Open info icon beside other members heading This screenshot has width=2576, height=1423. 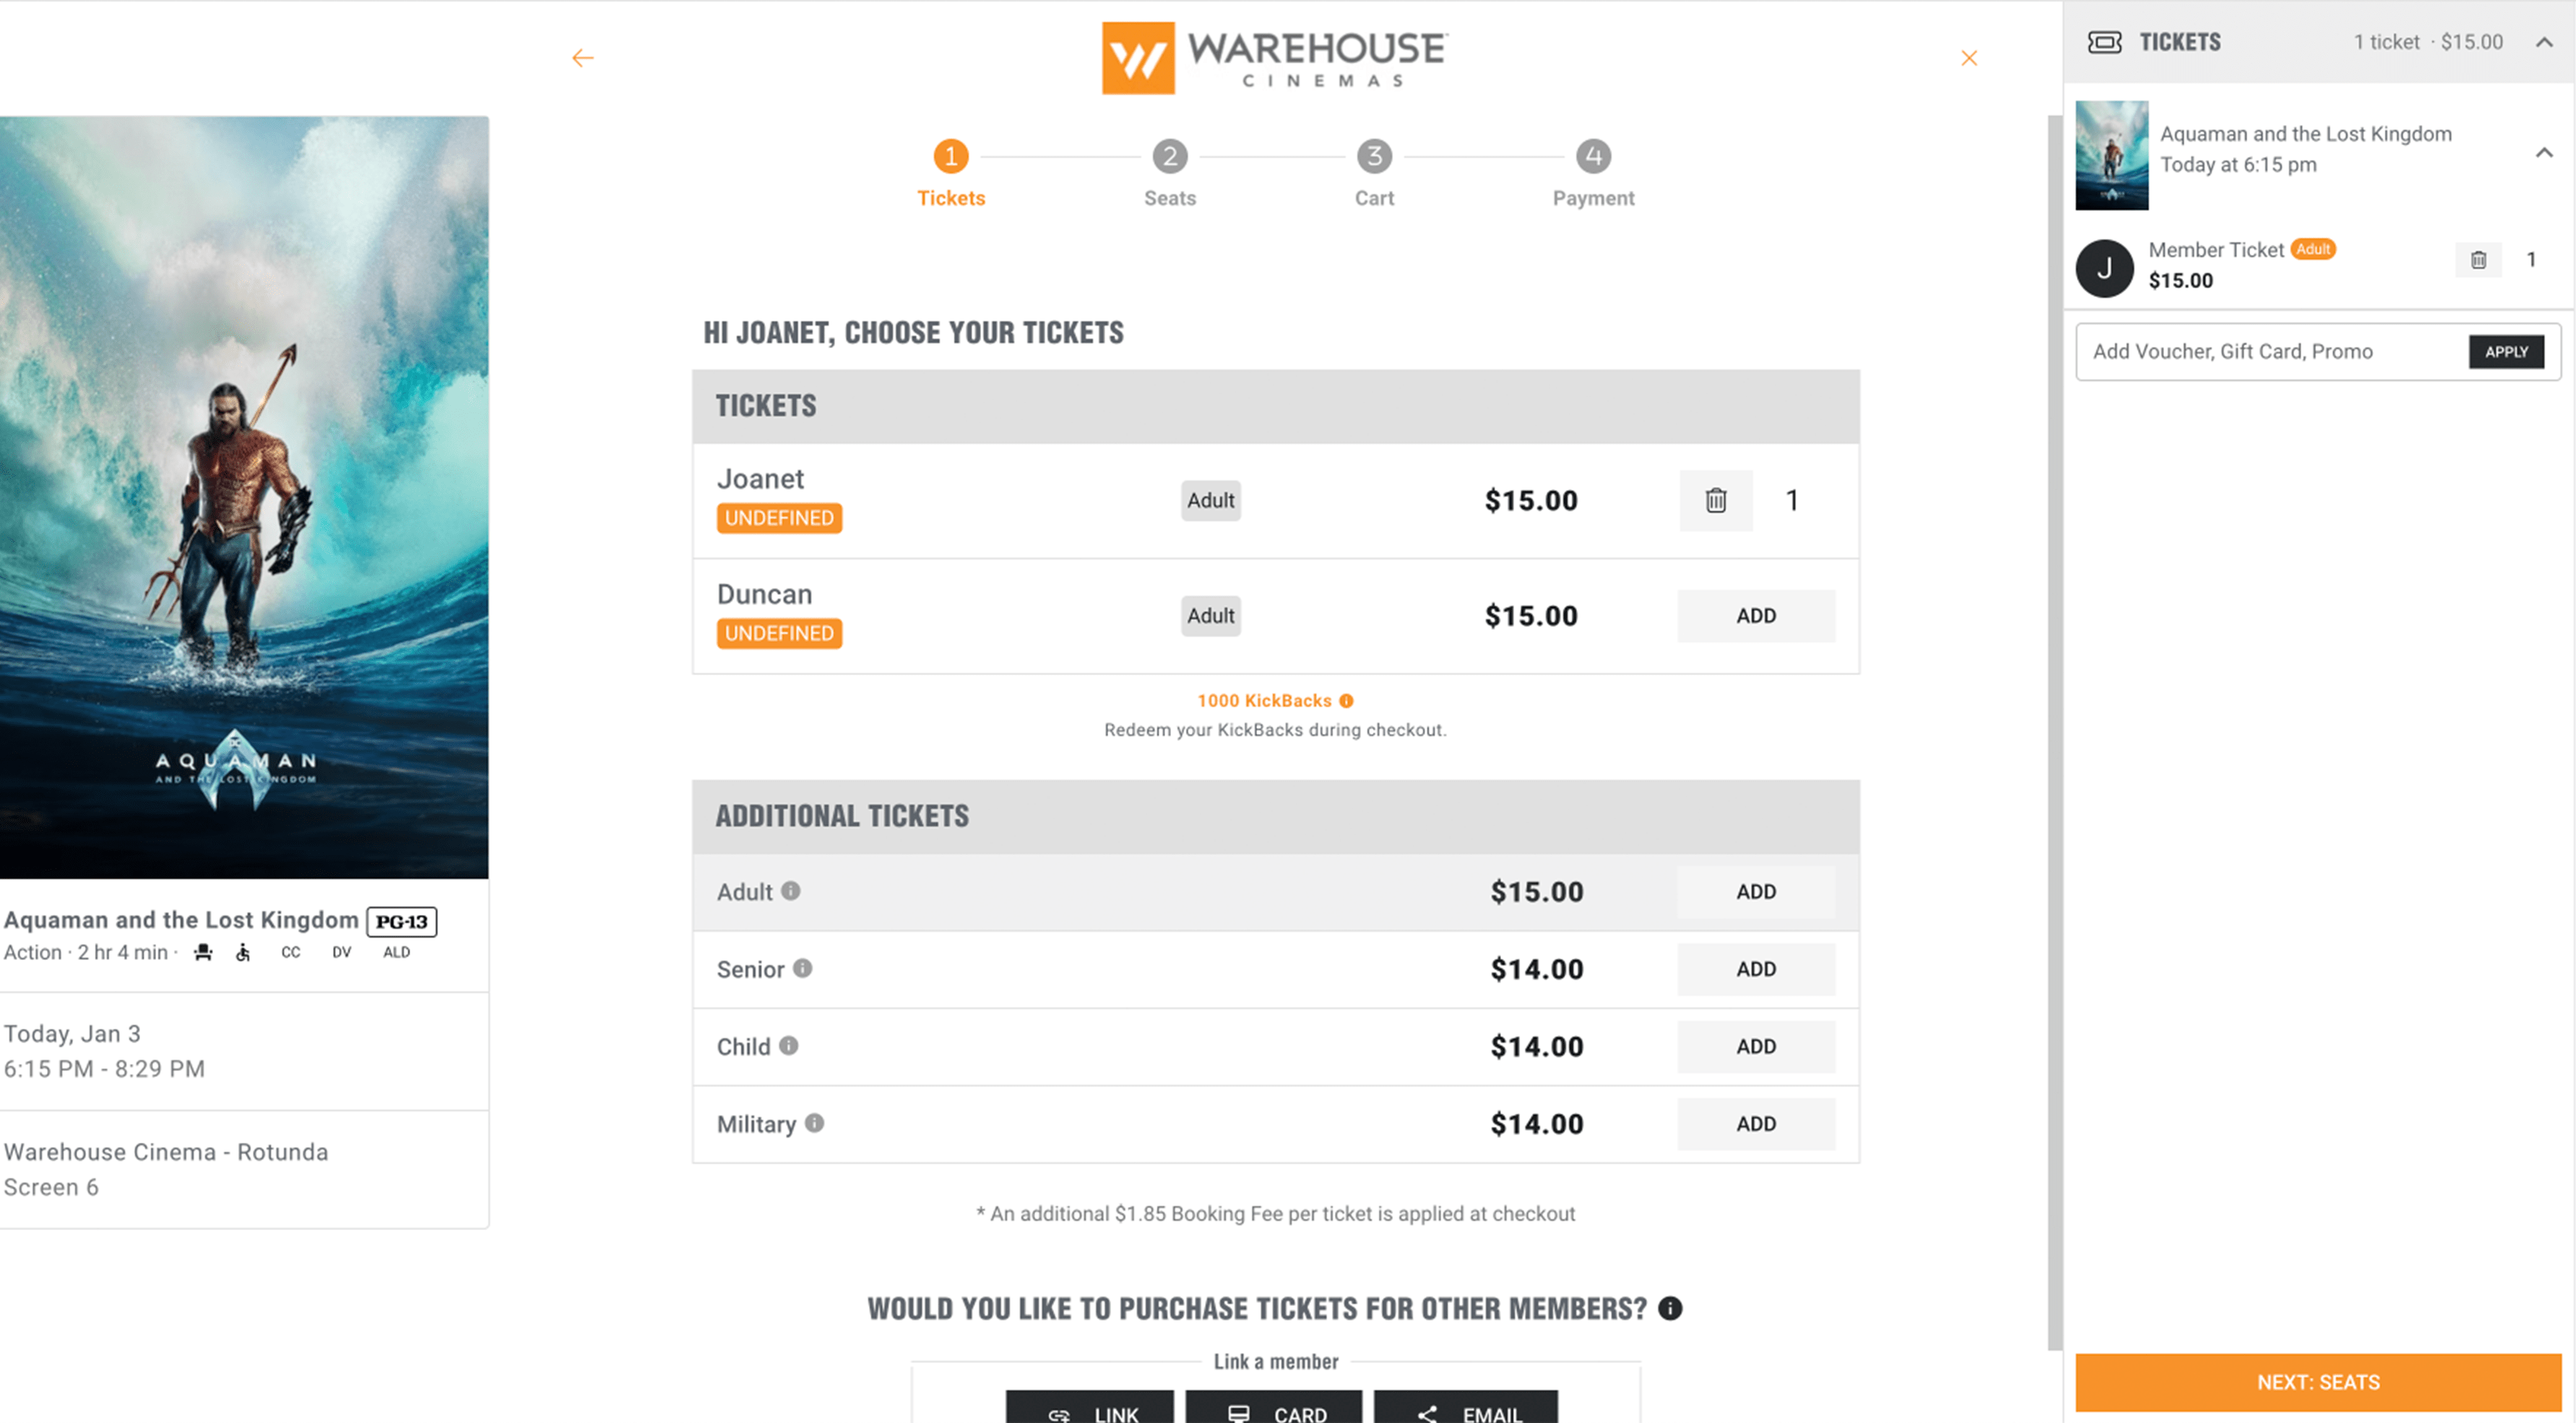pyautogui.click(x=1670, y=1308)
